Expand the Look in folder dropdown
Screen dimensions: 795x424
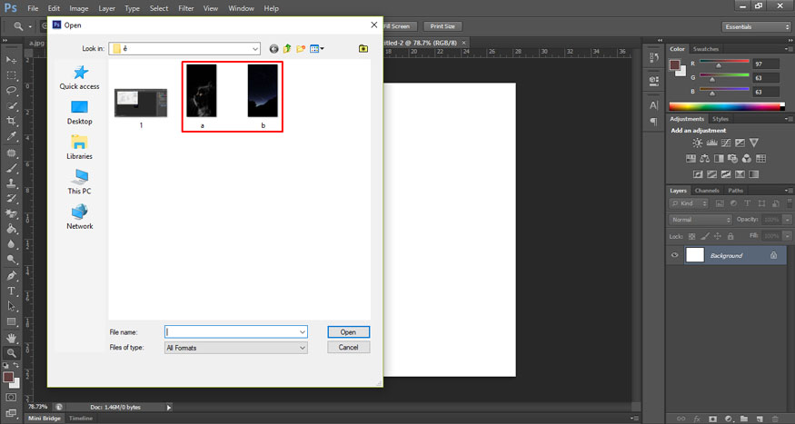[255, 49]
